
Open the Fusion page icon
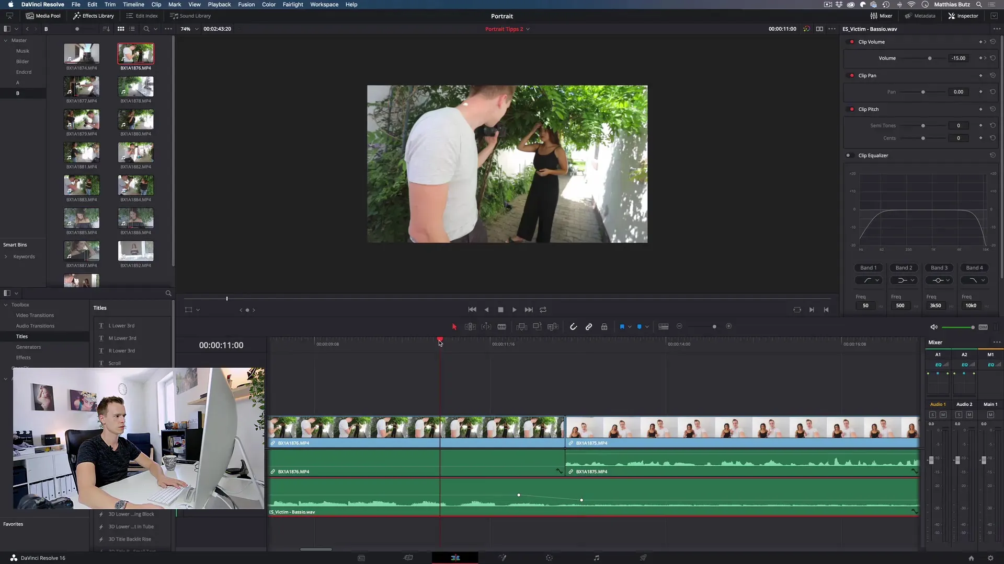[x=503, y=558]
